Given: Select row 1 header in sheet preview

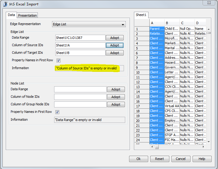Looking at the screenshot, I should tap(142, 29).
